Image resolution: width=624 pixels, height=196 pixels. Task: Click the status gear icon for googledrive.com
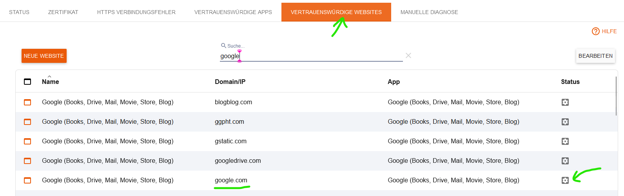coord(565,161)
